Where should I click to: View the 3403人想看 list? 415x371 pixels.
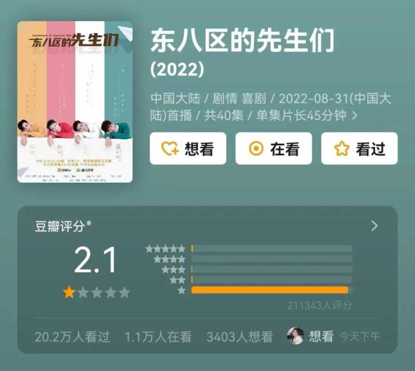click(x=240, y=337)
